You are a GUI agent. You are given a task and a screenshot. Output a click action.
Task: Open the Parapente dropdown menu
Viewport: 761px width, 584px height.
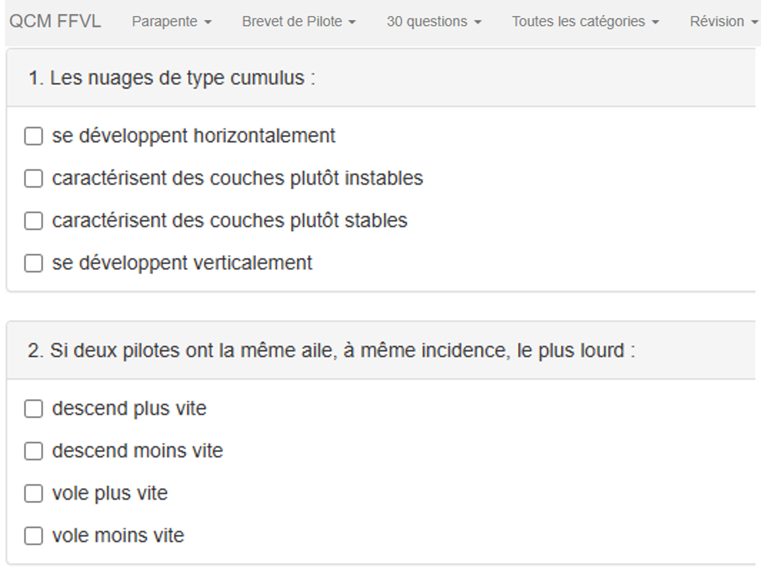click(172, 22)
